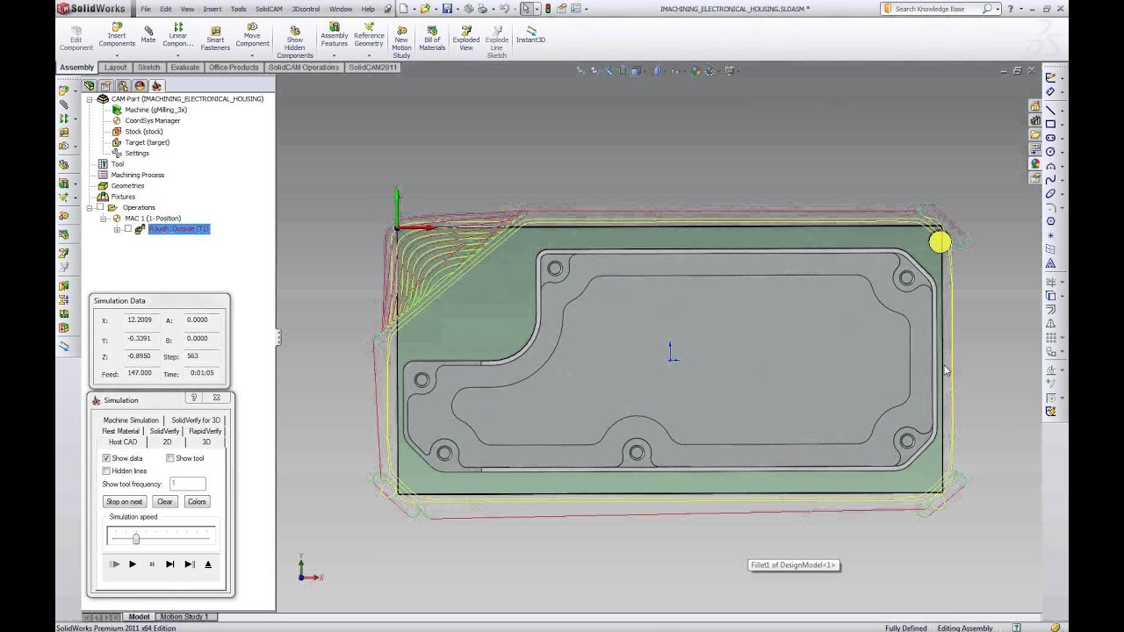Open the Assembly Features dropdown arrow

pos(334,54)
